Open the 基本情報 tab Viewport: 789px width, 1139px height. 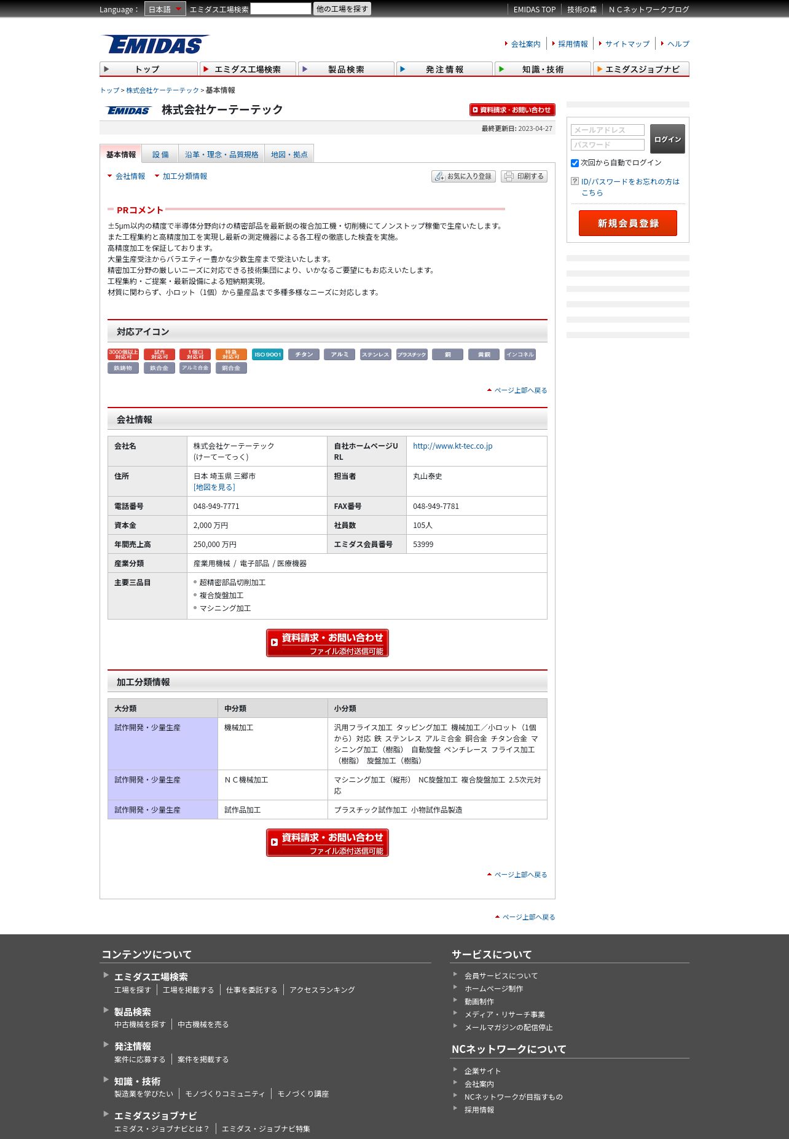pos(120,154)
